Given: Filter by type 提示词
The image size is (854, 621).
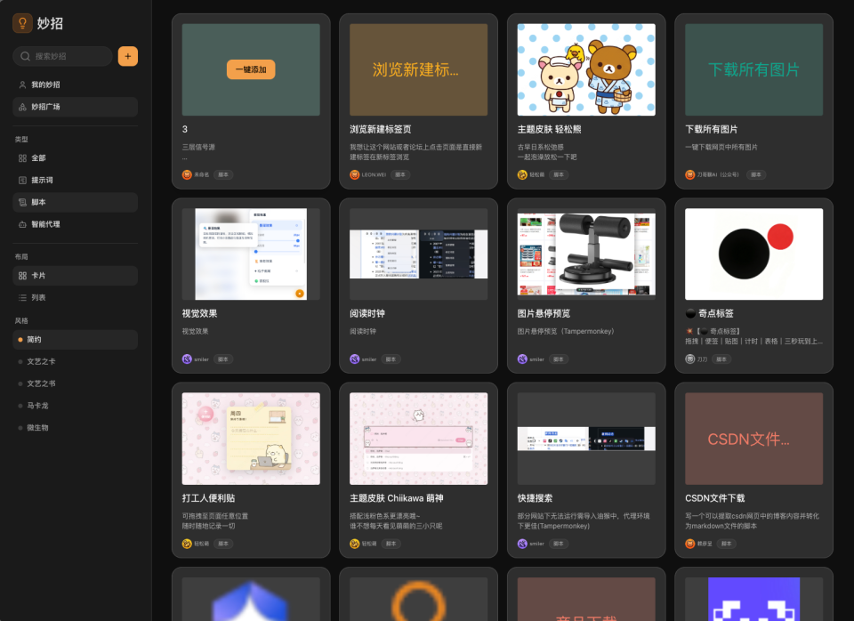Looking at the screenshot, I should point(75,180).
